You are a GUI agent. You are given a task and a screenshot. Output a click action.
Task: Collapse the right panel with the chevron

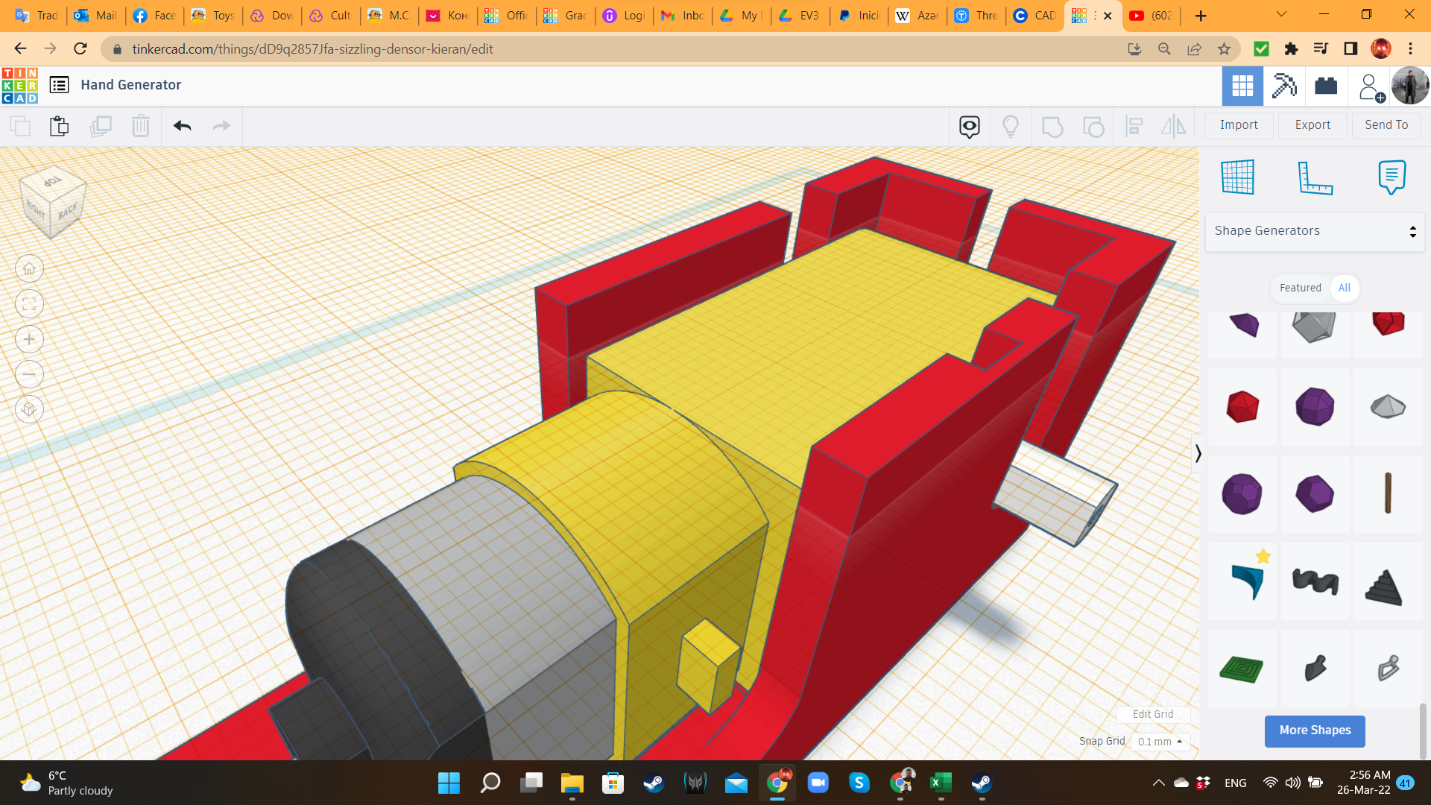[1198, 453]
